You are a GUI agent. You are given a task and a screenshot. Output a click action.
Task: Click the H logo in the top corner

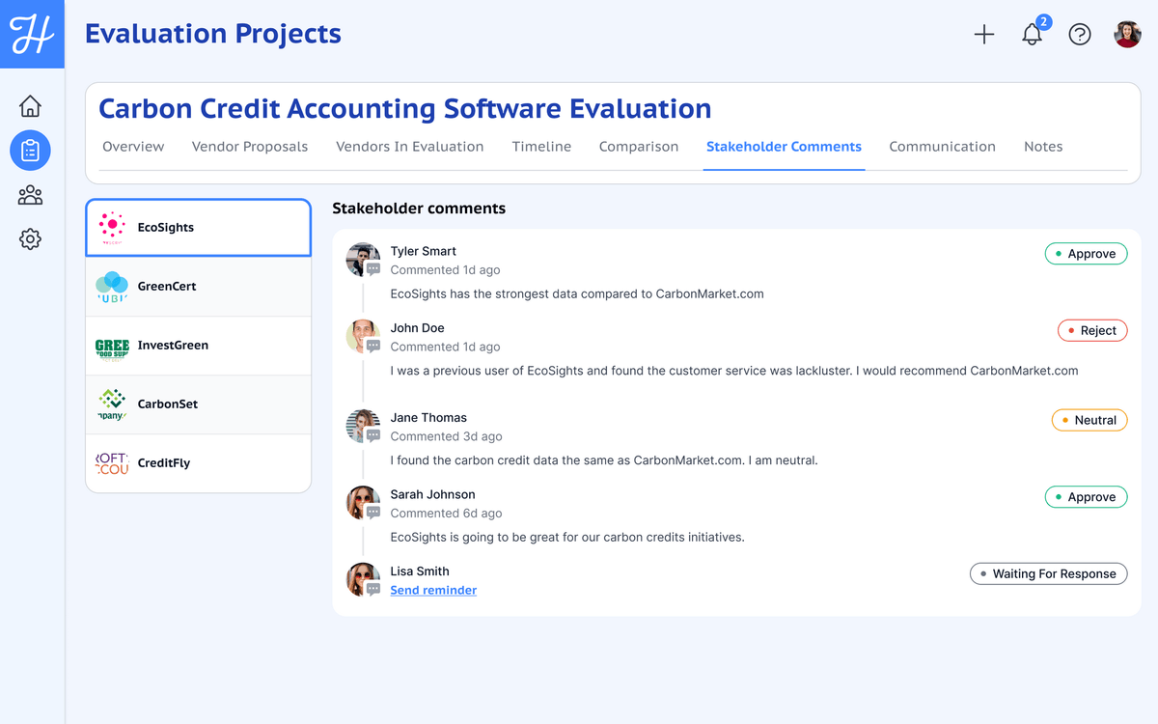32,32
